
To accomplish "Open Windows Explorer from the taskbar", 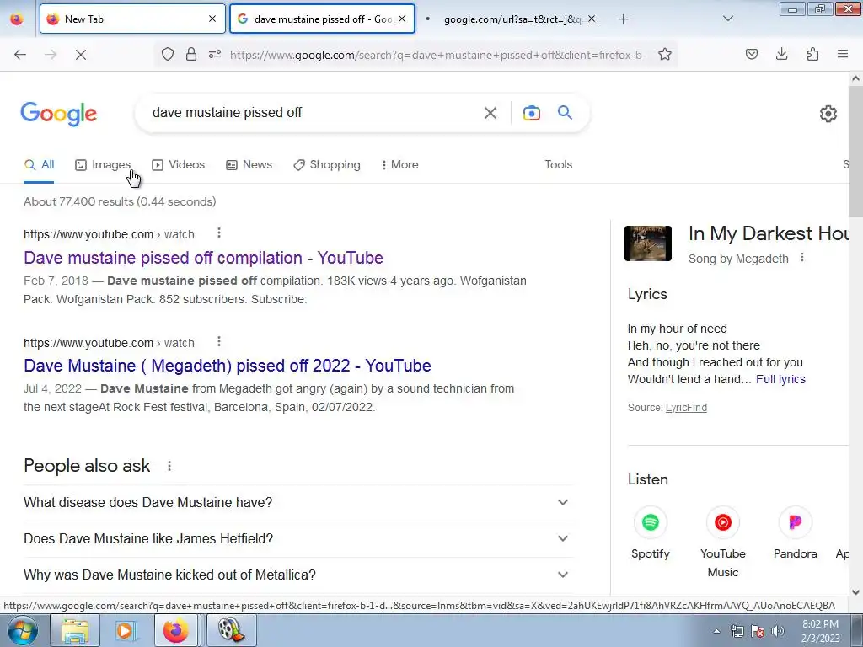I will pos(75,630).
